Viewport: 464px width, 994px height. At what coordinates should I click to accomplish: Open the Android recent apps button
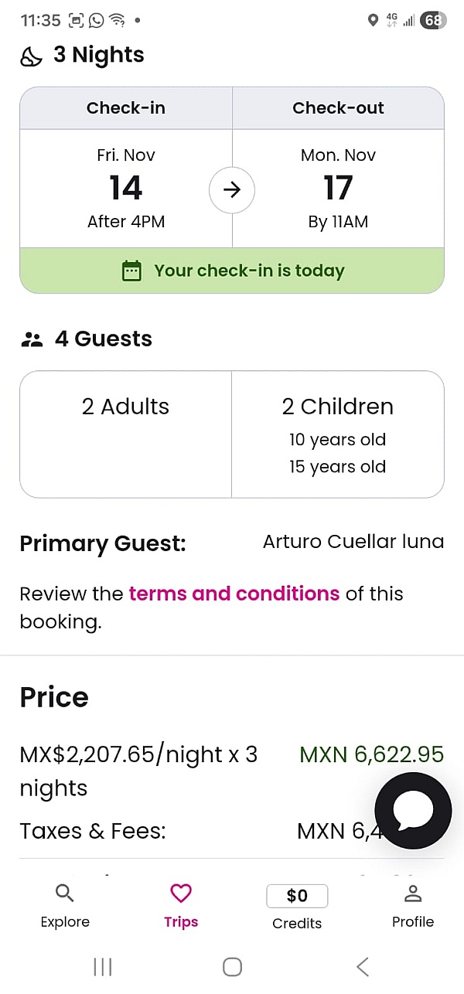(x=102, y=966)
